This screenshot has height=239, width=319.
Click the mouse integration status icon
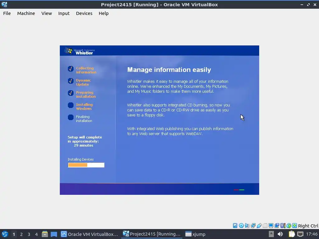click(x=289, y=226)
